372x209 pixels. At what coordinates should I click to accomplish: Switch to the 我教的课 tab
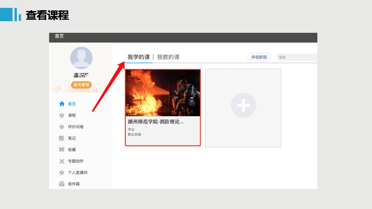point(168,57)
